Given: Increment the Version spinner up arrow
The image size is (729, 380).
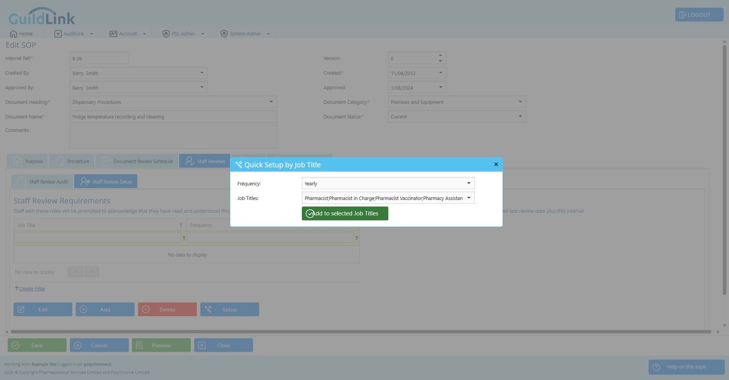Looking at the screenshot, I should coord(440,55).
